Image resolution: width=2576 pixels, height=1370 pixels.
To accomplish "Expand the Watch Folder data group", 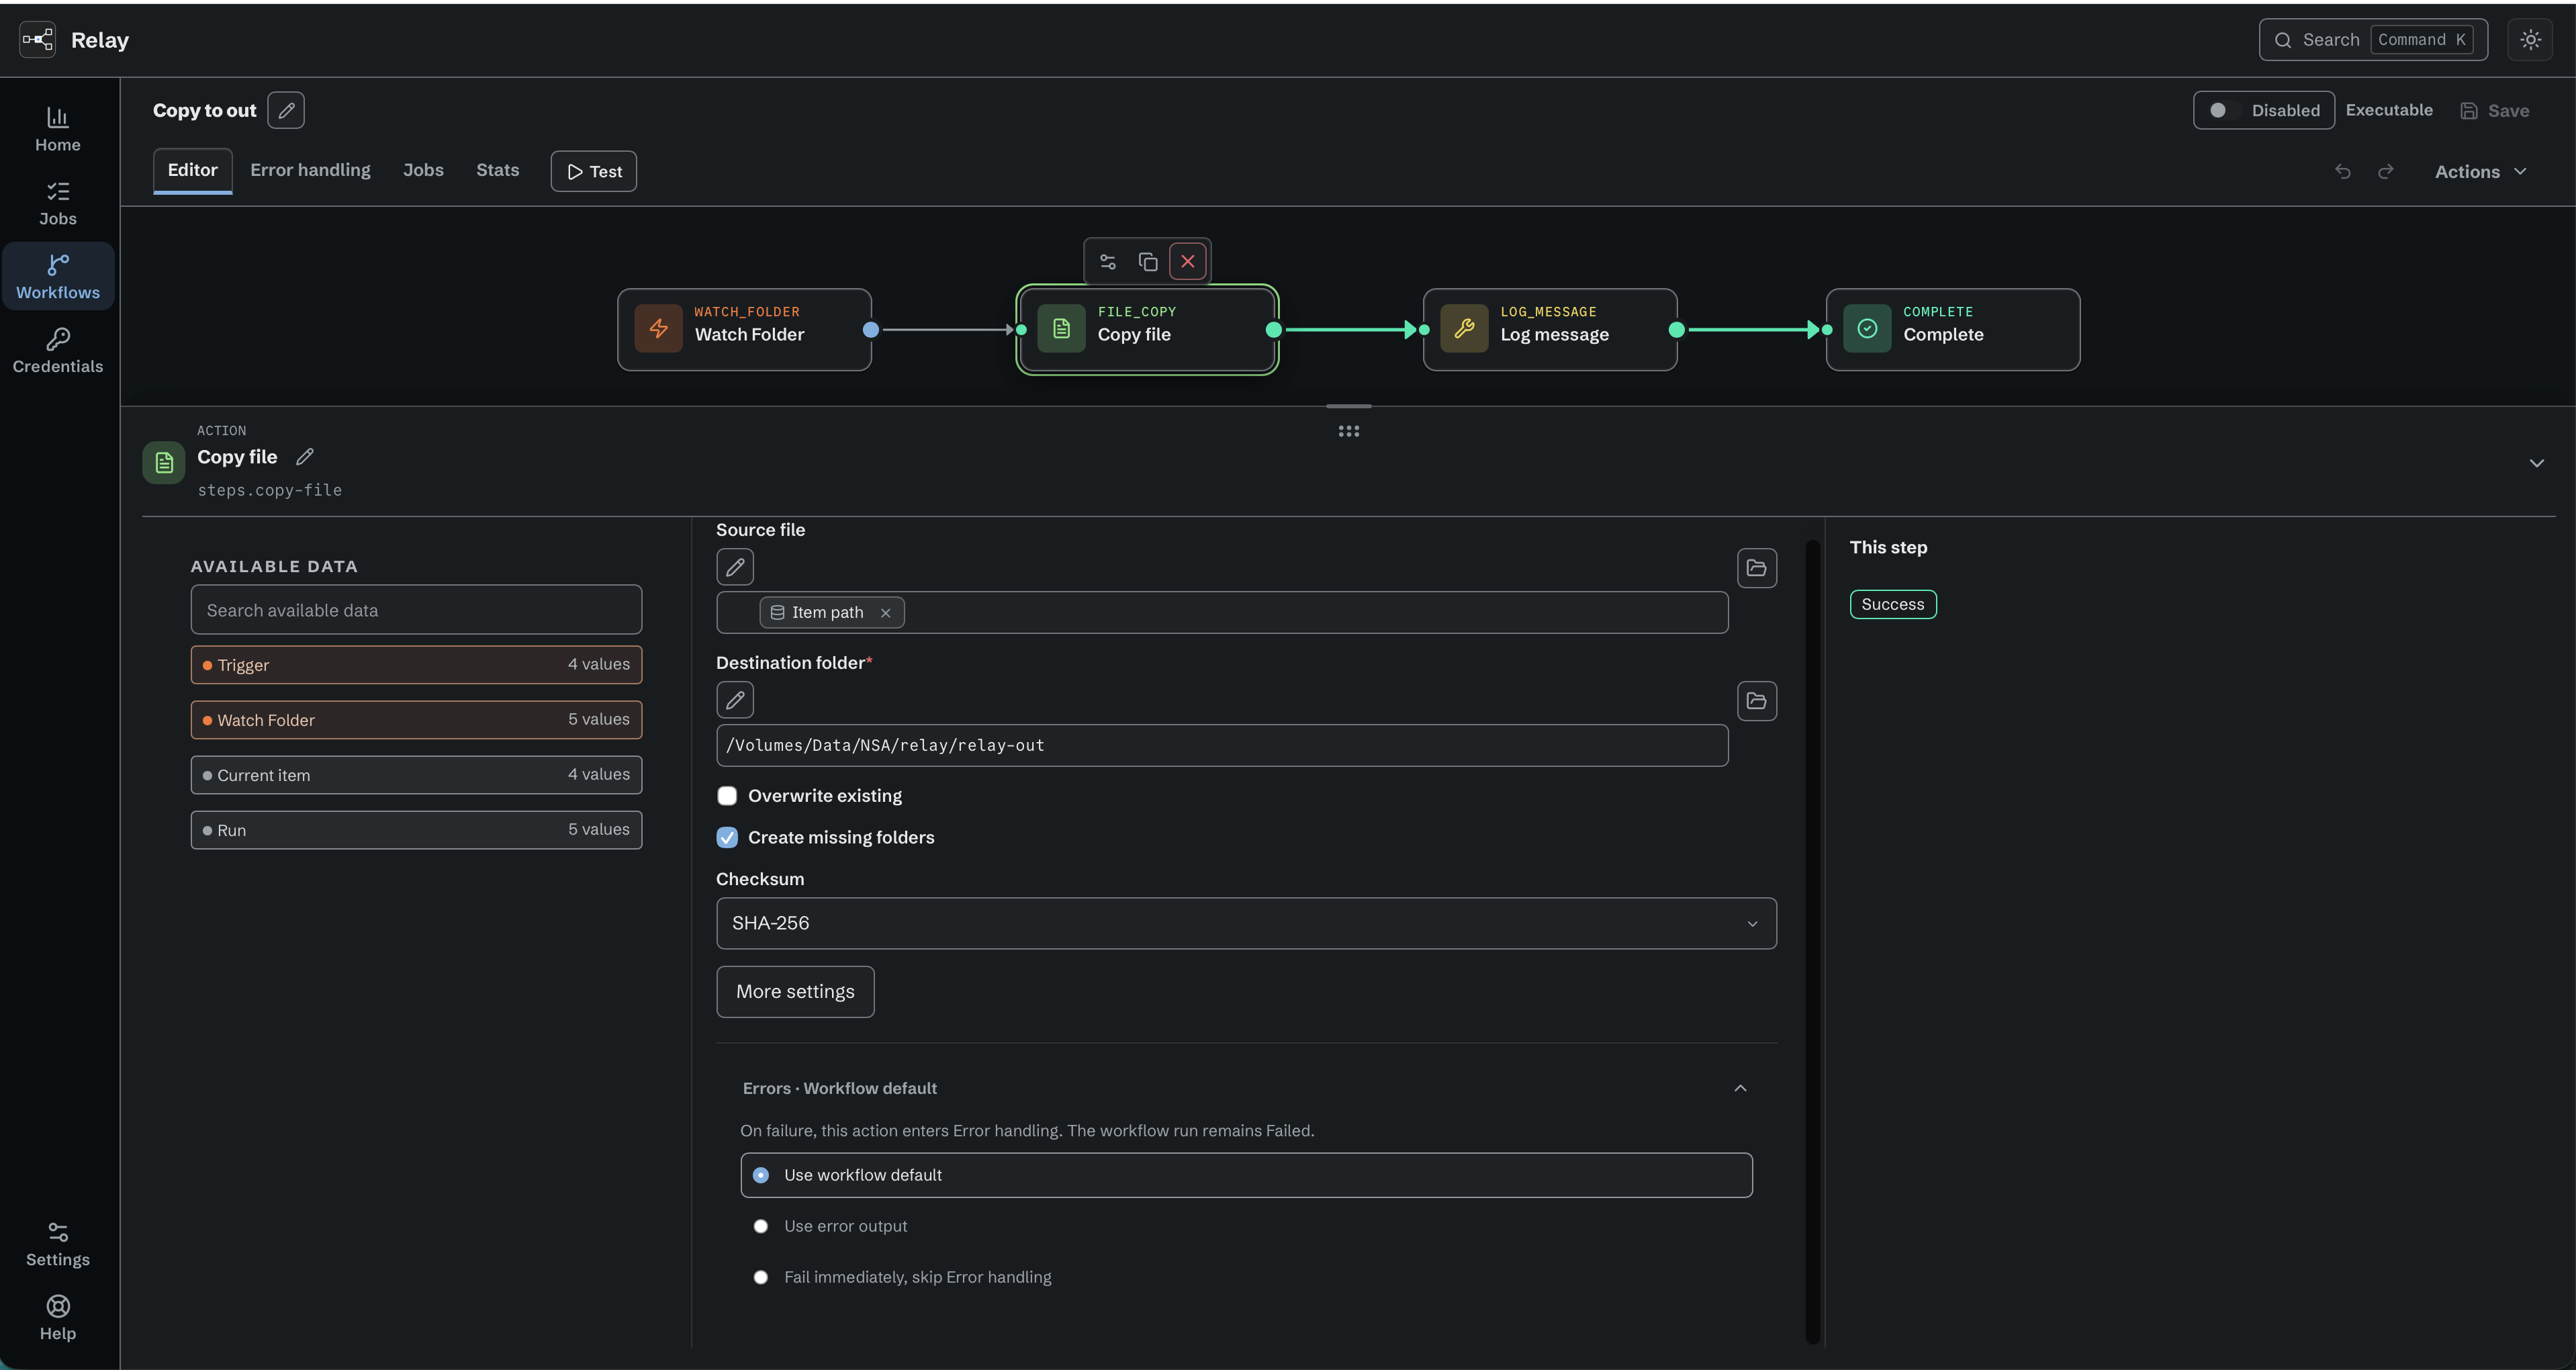I will [x=416, y=720].
